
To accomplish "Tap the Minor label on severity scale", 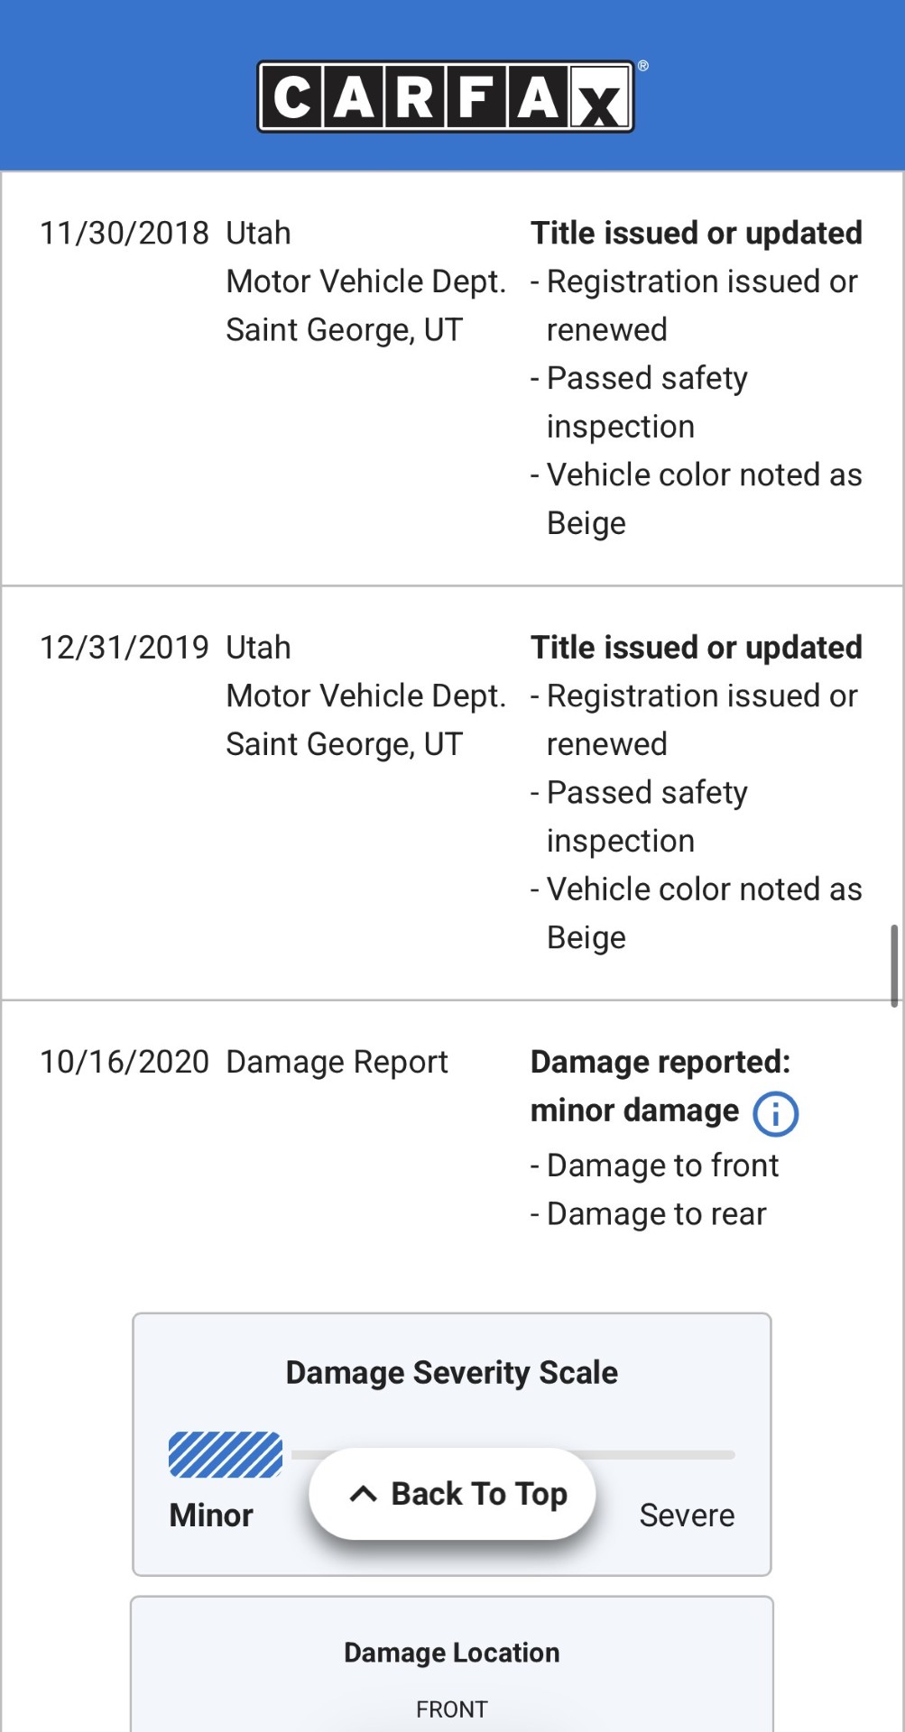I will [x=211, y=1515].
